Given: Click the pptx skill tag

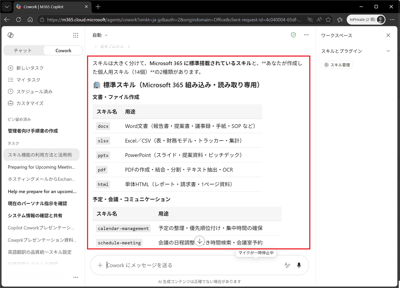Looking at the screenshot, I should (x=103, y=155).
